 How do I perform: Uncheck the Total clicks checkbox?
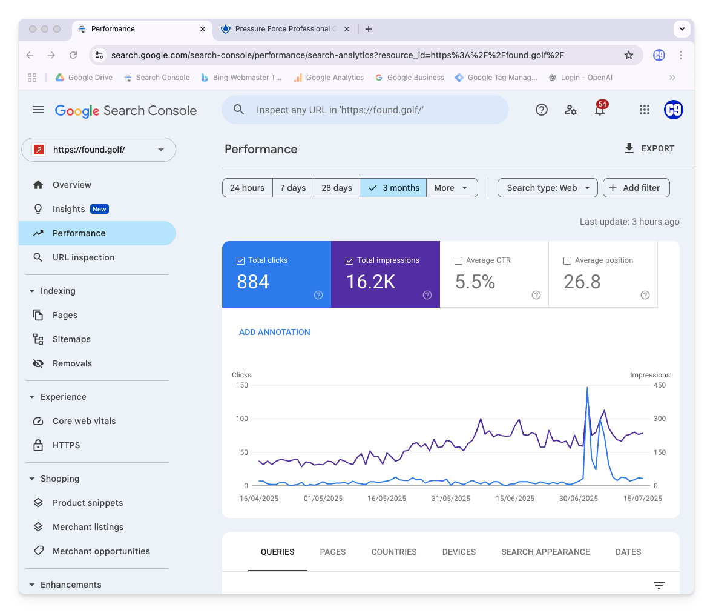240,260
